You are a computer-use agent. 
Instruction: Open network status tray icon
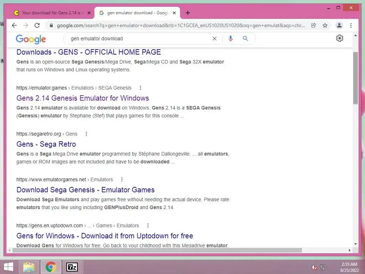click(323, 267)
